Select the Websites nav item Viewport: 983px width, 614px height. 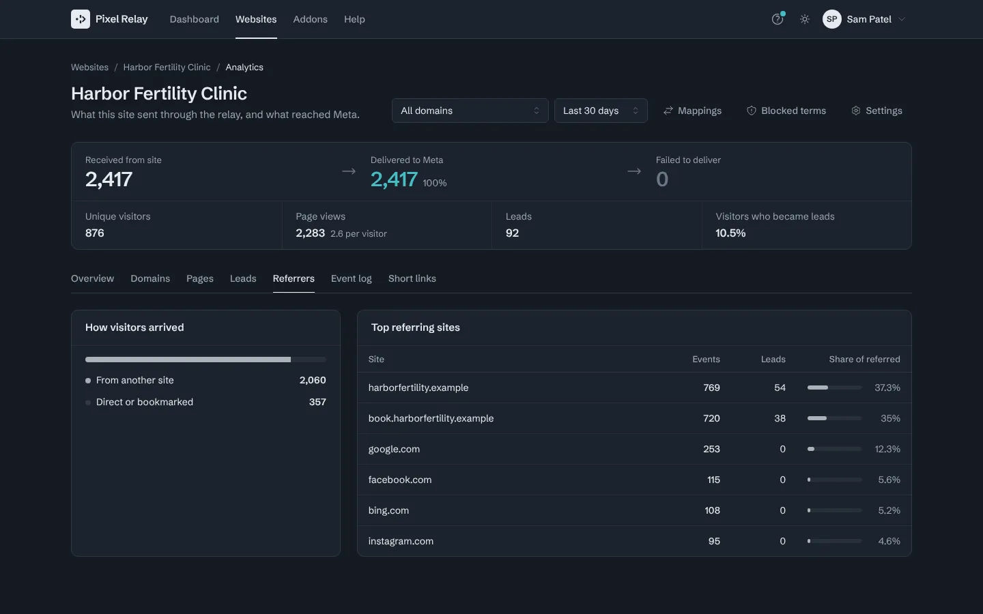(x=256, y=19)
